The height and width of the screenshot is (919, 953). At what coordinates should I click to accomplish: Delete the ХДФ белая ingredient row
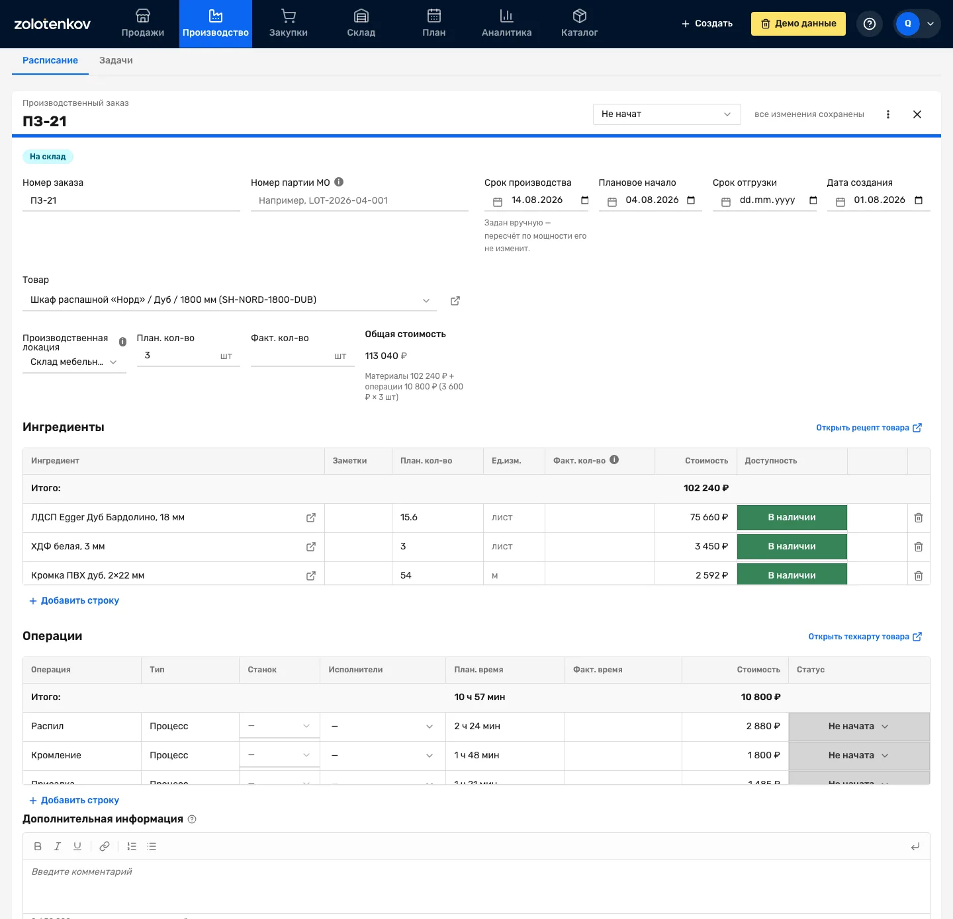click(919, 547)
